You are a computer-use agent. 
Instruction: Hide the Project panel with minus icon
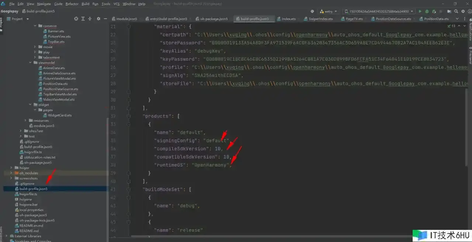[105, 19]
